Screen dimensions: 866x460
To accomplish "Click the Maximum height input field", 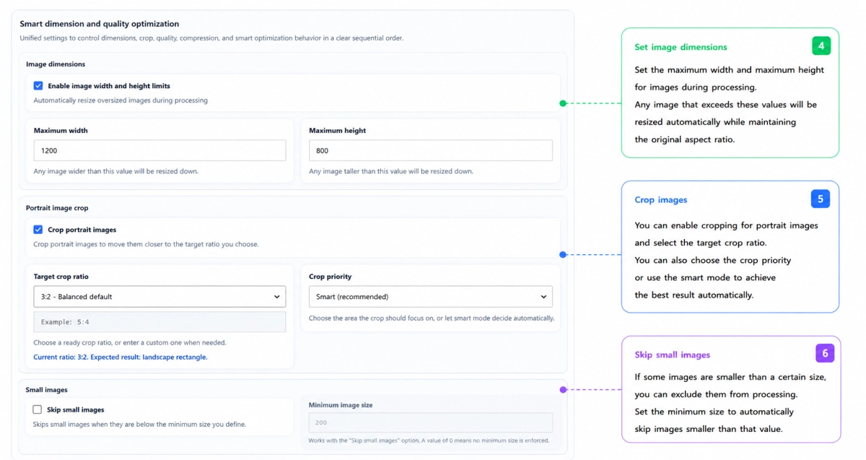I will pos(431,150).
